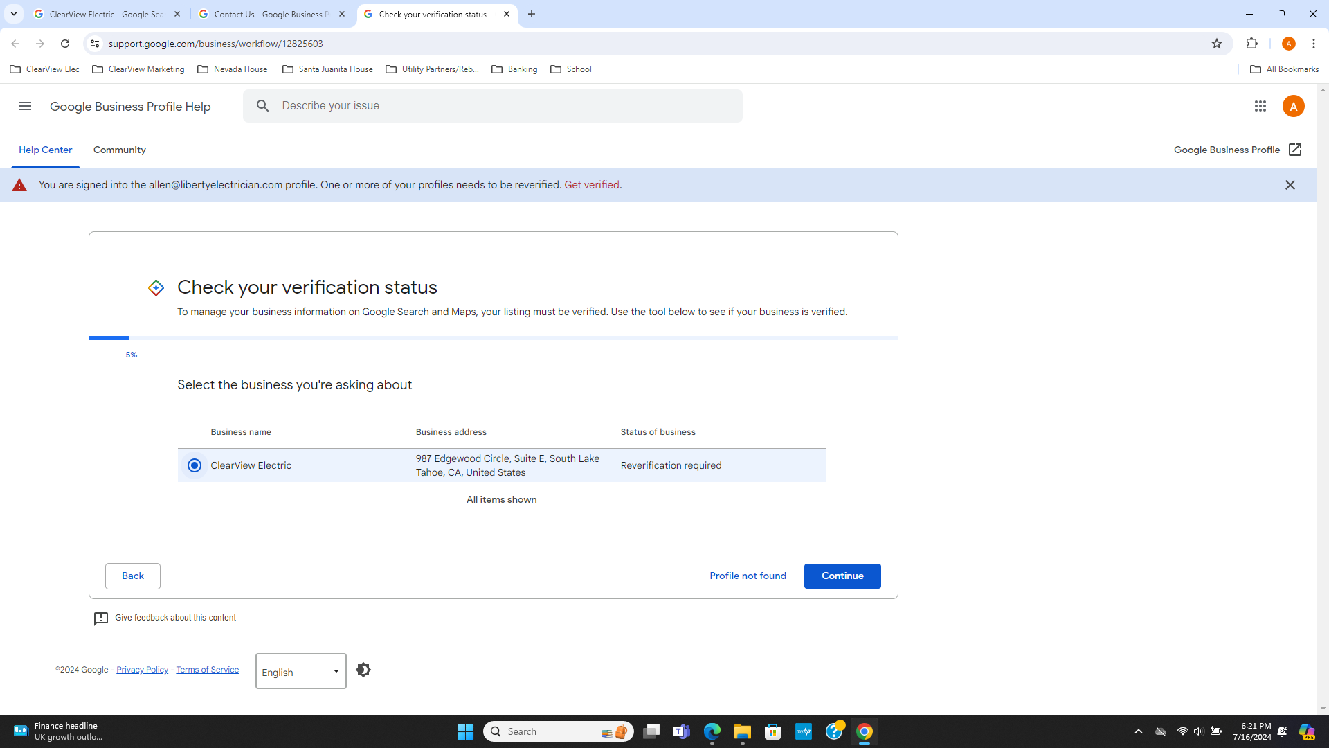Viewport: 1329px width, 748px height.
Task: Open the Contact Us browser tab
Action: point(269,14)
